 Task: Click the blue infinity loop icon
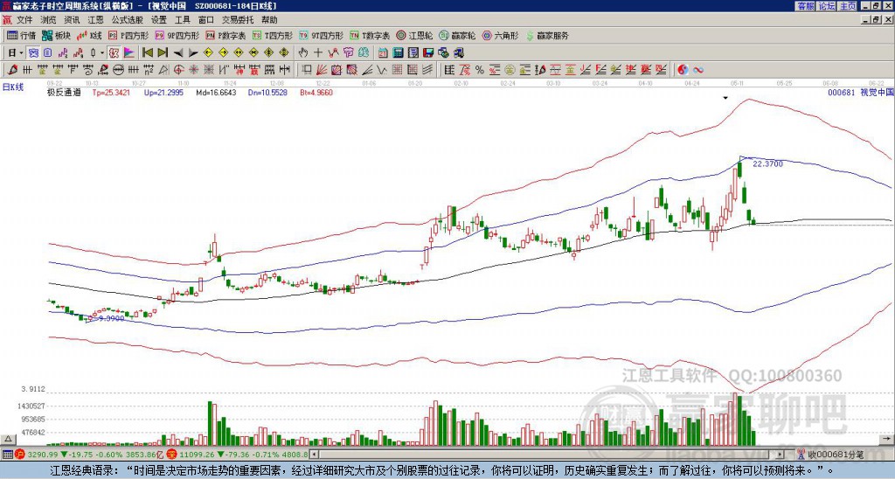point(698,70)
